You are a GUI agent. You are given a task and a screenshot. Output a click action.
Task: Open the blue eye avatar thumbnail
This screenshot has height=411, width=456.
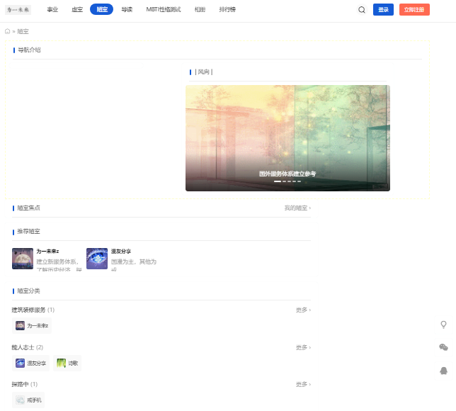tap(97, 259)
